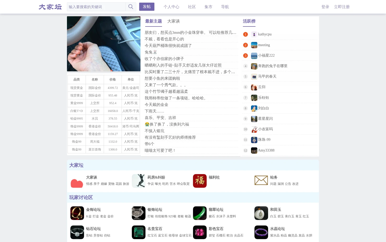Open the 大家坛 site logo
The height and width of the screenshot is (242, 386).
pos(50,7)
